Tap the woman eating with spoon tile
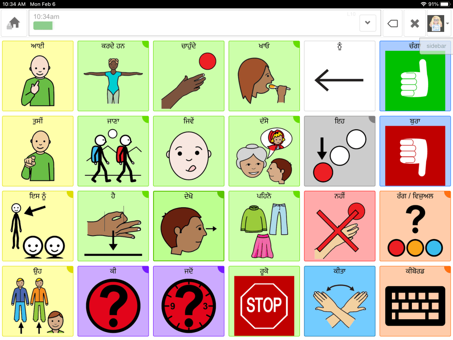The height and width of the screenshot is (340, 453). (x=264, y=76)
